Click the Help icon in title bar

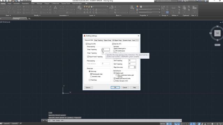(x=206, y=1)
